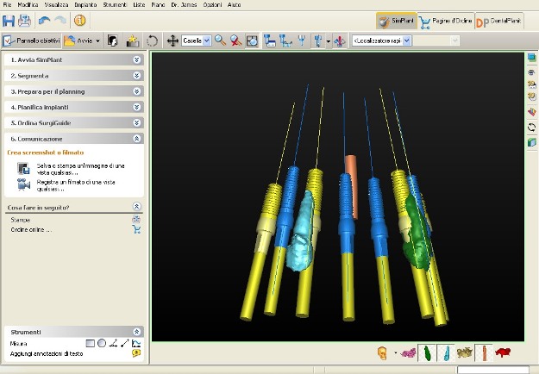Screen dimensions: 539x374
Task: Click the fork-shaped implant tool icon
Action: 302,41
